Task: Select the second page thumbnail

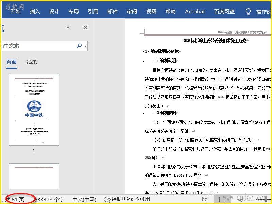Action: click(34, 176)
